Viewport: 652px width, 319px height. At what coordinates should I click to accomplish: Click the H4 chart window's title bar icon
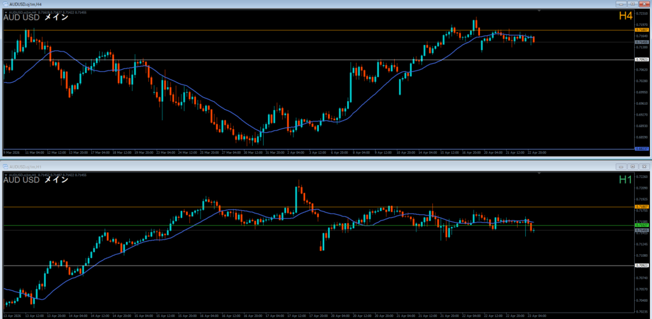pyautogui.click(x=5, y=4)
